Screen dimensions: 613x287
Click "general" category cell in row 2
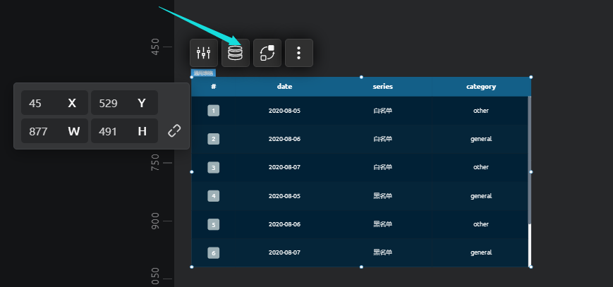(481, 139)
